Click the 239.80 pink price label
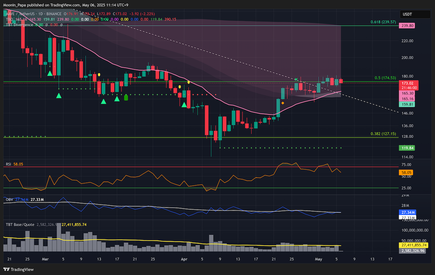This screenshot has width=435, height=275. point(406,26)
